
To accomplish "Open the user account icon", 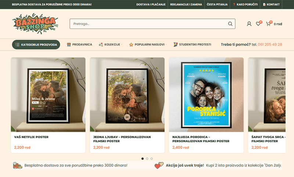I will pyautogui.click(x=249, y=24).
